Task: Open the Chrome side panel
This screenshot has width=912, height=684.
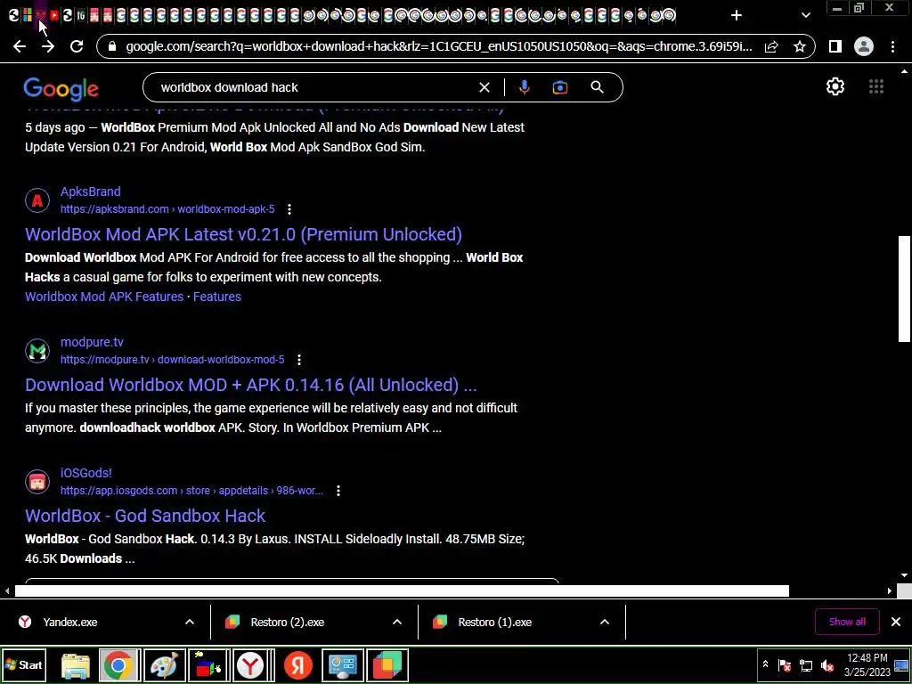Action: pyautogui.click(x=835, y=46)
